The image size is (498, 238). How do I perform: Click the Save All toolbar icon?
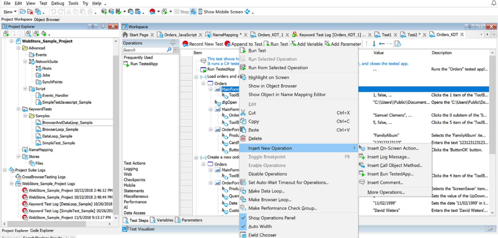point(38,12)
